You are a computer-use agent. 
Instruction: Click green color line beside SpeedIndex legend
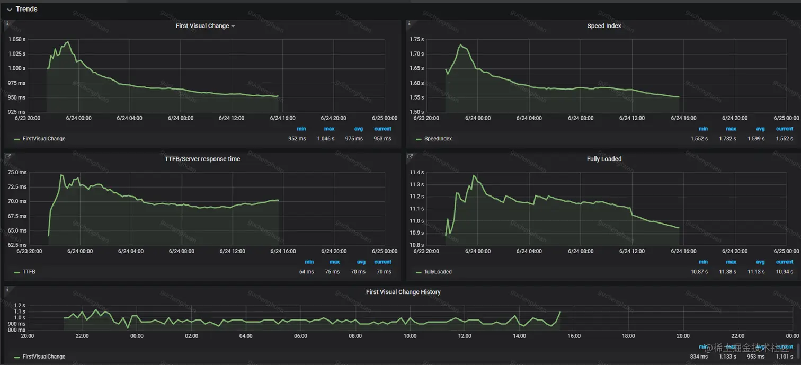[x=419, y=139]
